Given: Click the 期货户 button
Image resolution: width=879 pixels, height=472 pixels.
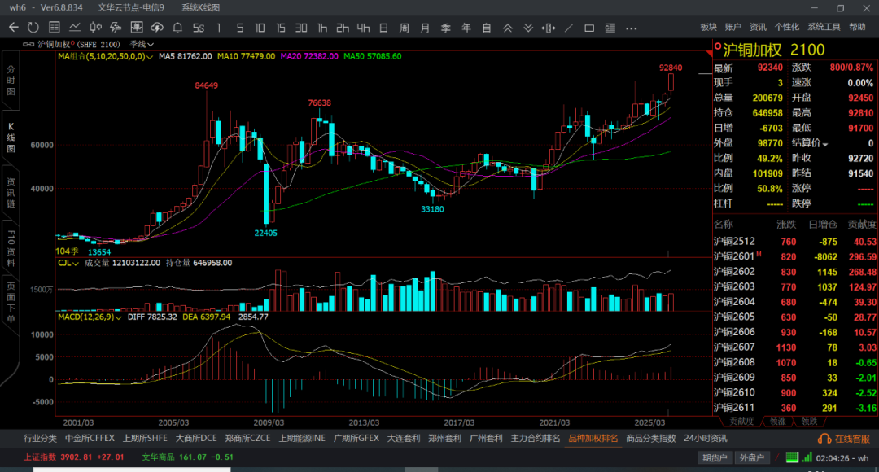Looking at the screenshot, I should pos(715,457).
